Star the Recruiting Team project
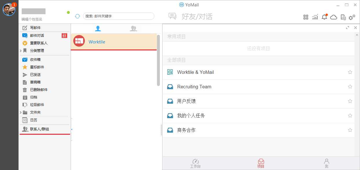The height and width of the screenshot is (170, 360). click(350, 87)
